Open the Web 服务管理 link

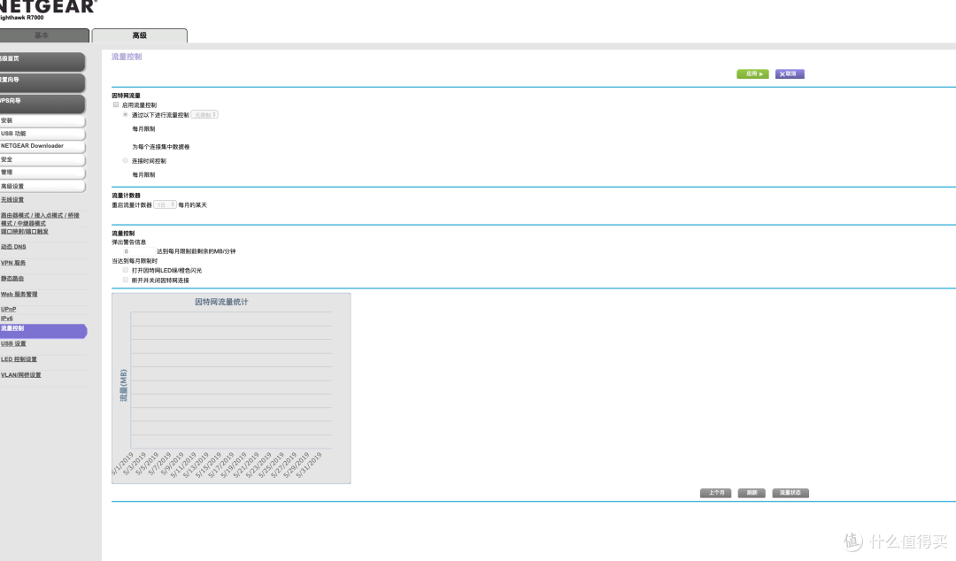click(19, 295)
